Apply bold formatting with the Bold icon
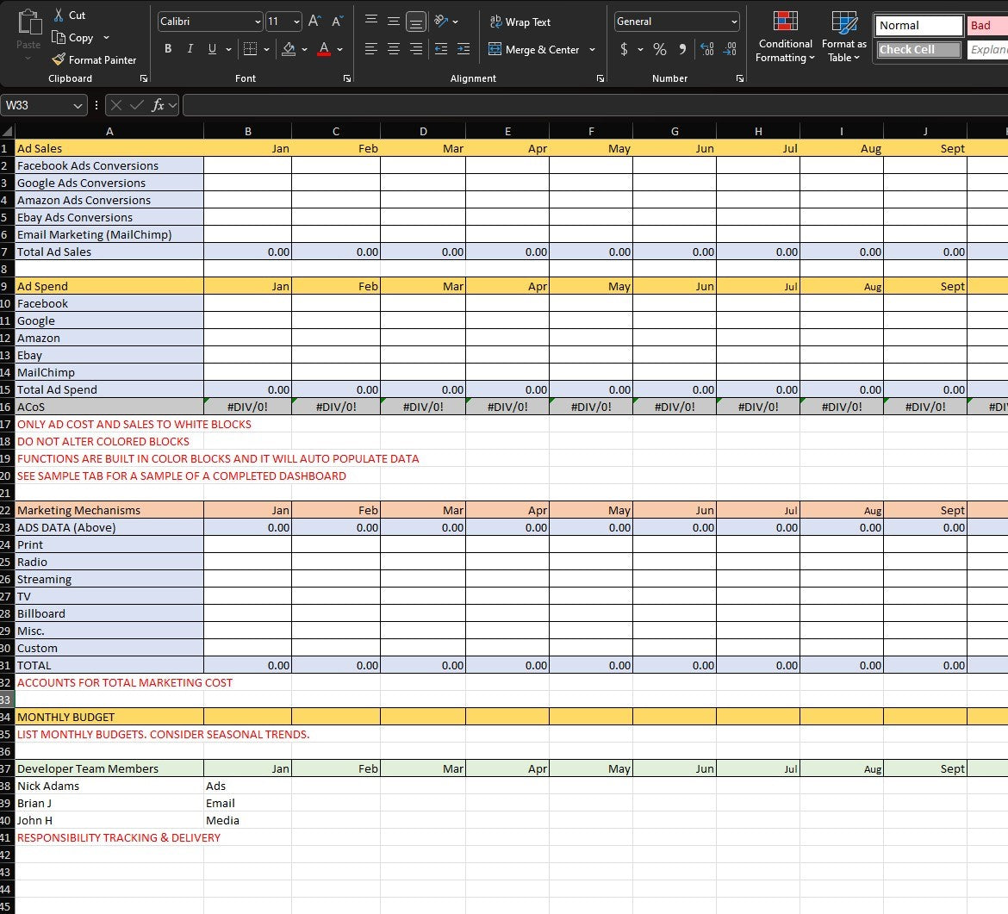Image resolution: width=1008 pixels, height=914 pixels. coord(168,49)
